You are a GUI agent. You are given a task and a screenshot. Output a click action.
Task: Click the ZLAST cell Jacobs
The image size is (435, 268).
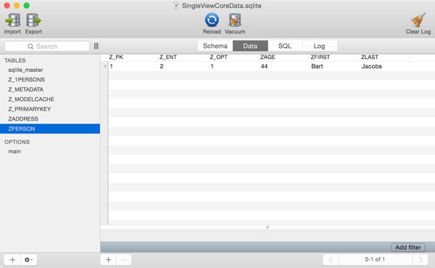(x=372, y=66)
